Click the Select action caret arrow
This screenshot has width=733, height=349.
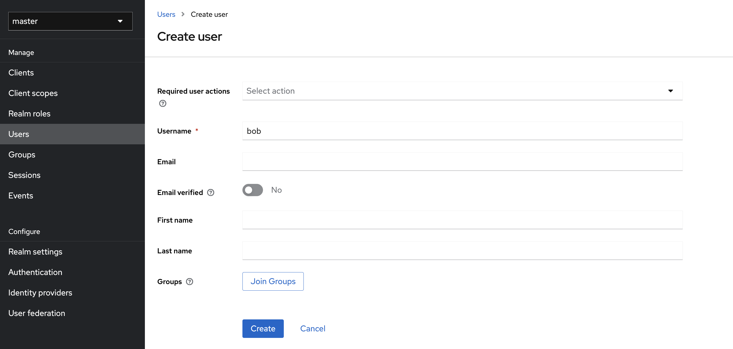[671, 91]
